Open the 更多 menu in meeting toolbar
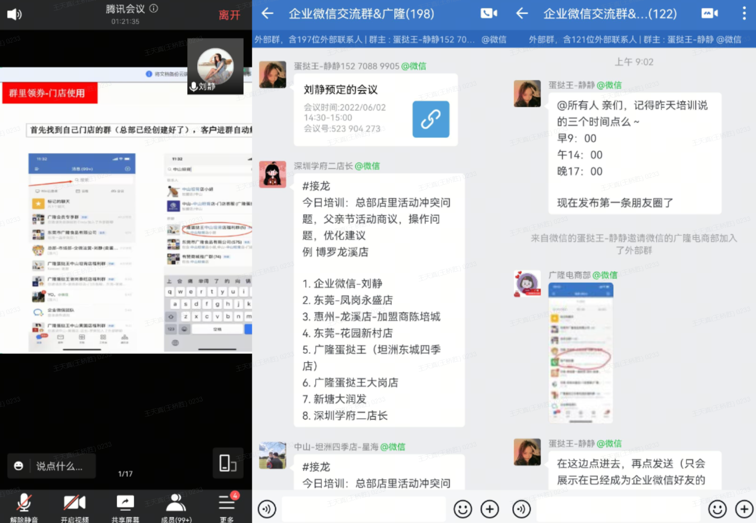Image resolution: width=756 pixels, height=523 pixels. pos(227,507)
